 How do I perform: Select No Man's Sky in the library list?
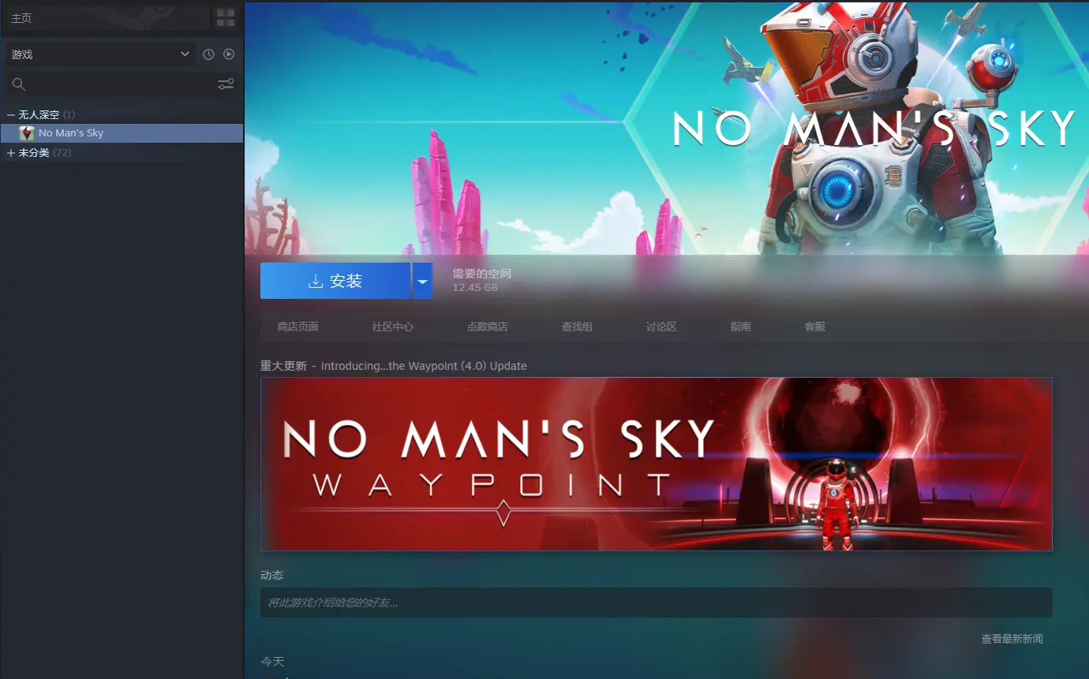pos(122,133)
